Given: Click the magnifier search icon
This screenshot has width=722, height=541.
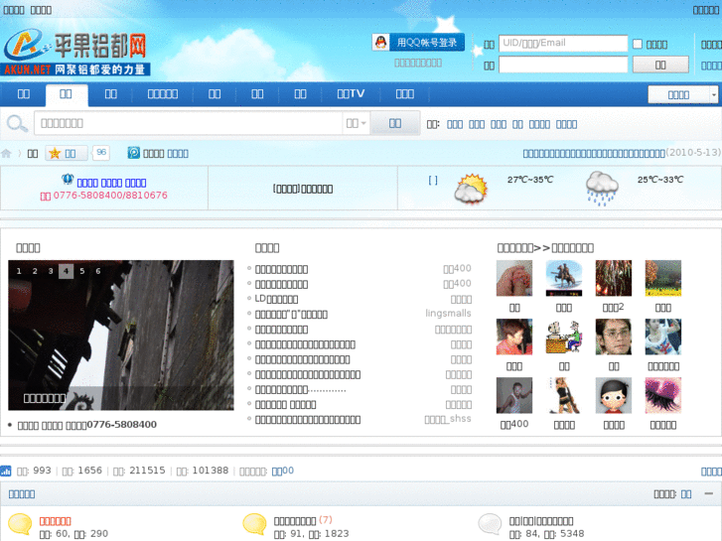Looking at the screenshot, I should point(17,123).
